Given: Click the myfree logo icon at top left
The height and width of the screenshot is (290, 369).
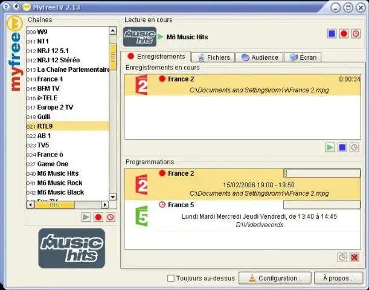Looking at the screenshot, I should point(14,24).
